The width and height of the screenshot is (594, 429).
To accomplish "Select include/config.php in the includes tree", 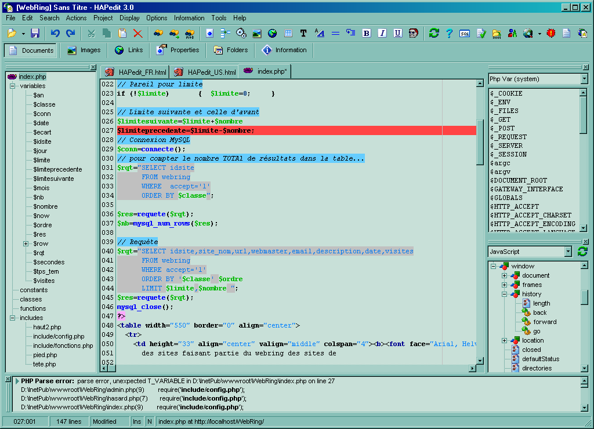I will [59, 336].
